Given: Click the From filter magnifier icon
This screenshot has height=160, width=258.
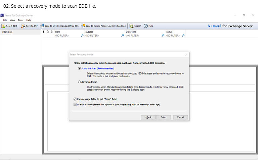Looking at the screenshot, I should pyautogui.click(x=82, y=36).
